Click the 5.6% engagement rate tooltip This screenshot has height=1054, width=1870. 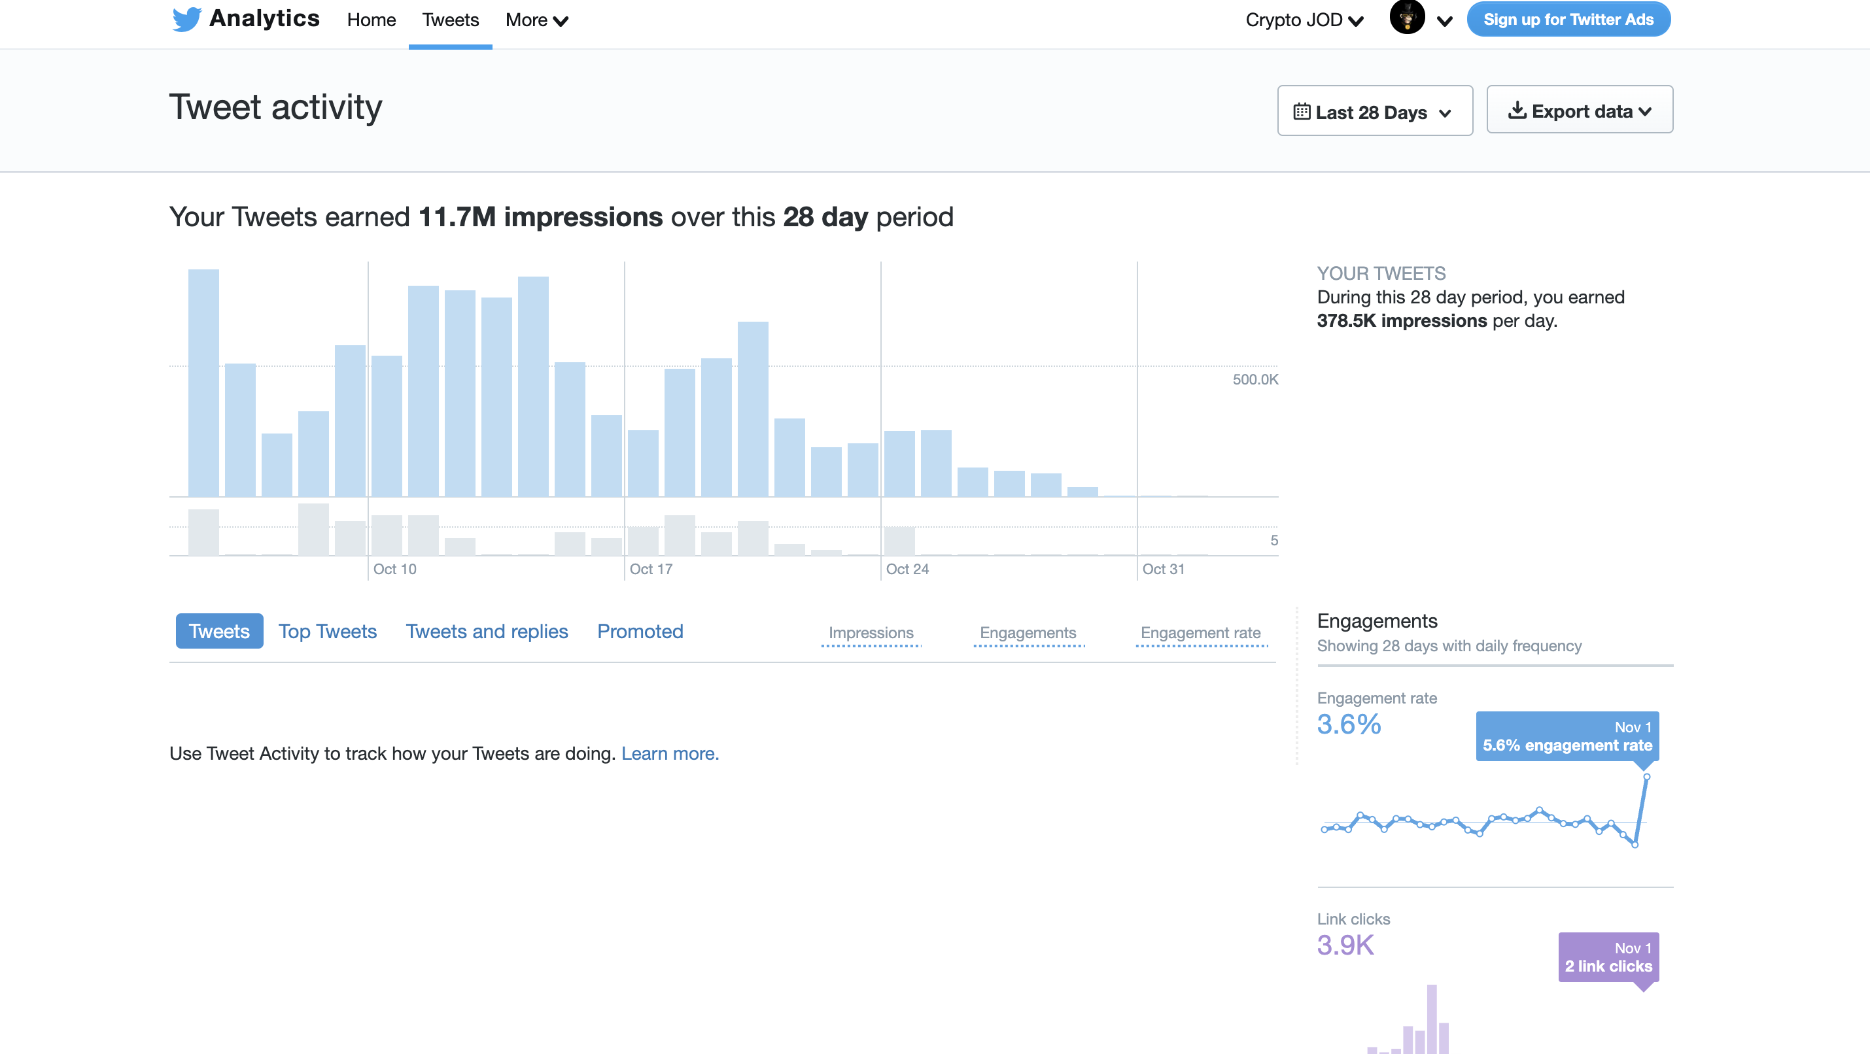point(1567,736)
